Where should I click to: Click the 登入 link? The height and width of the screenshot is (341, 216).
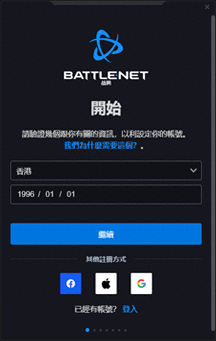[130, 309]
